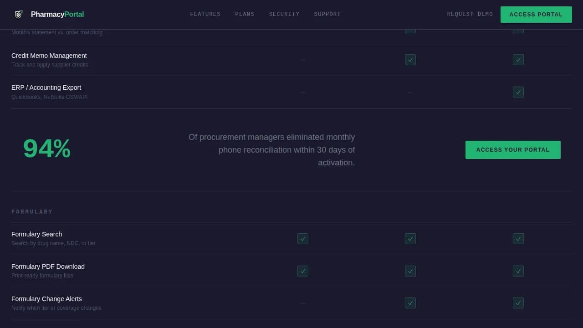Click the Formulary PDF Download checkmark, middle column
The image size is (583, 328).
tap(410, 271)
